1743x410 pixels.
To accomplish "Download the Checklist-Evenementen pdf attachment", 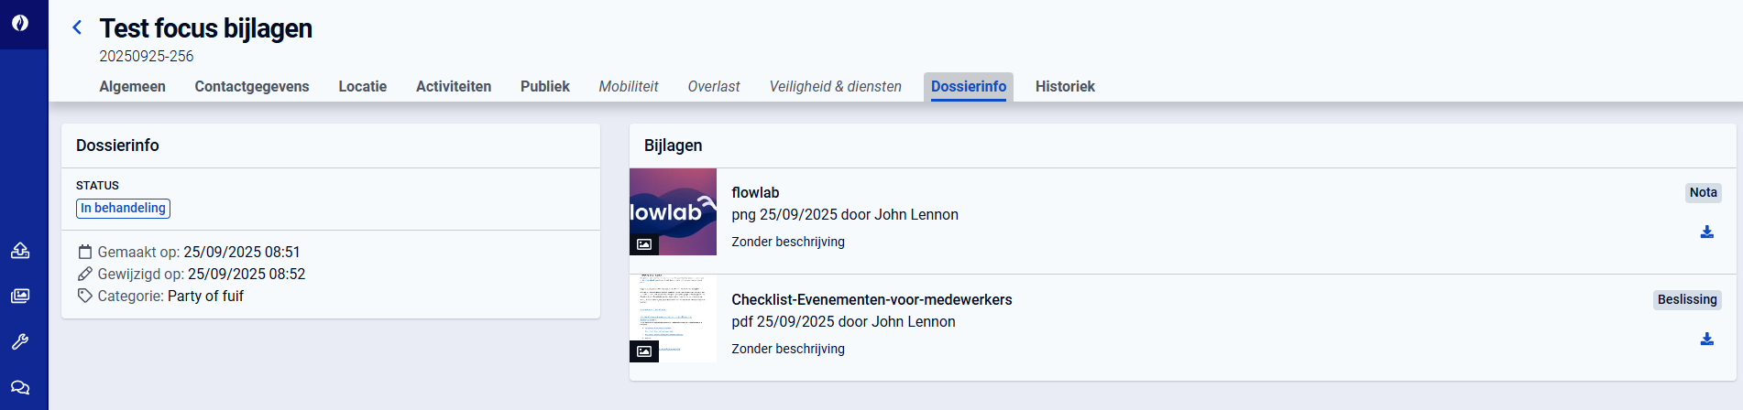I will [x=1706, y=340].
